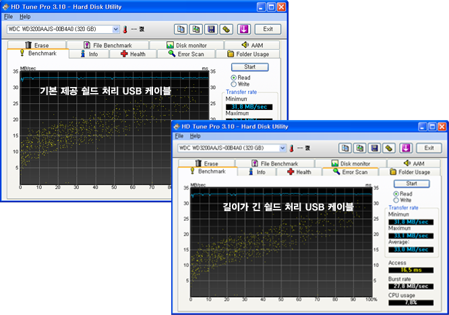The image size is (449, 315).
Task: Switch to Folder Usage tab in back window
Action: pyautogui.click(x=248, y=54)
